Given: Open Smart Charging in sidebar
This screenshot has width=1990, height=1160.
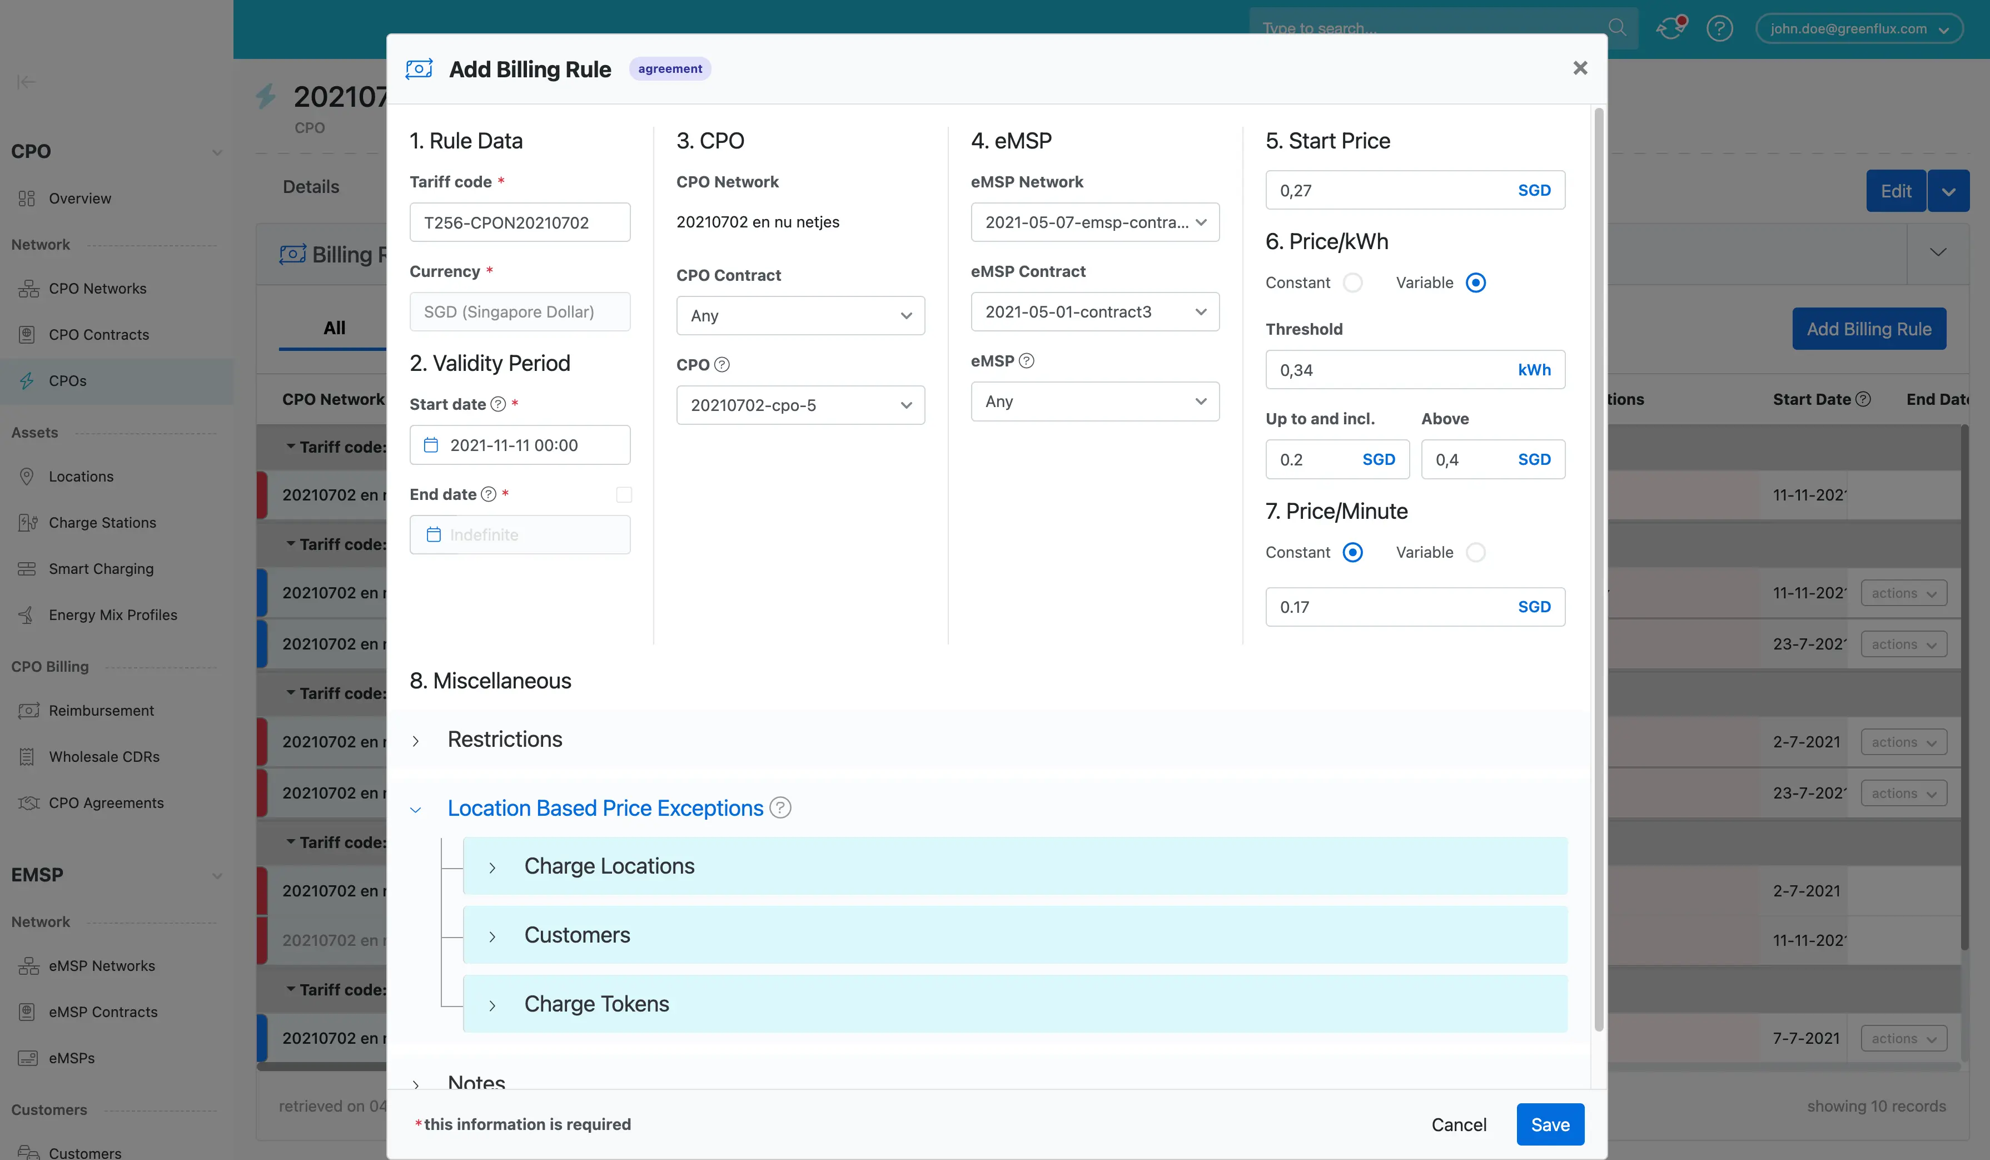Looking at the screenshot, I should point(101,569).
